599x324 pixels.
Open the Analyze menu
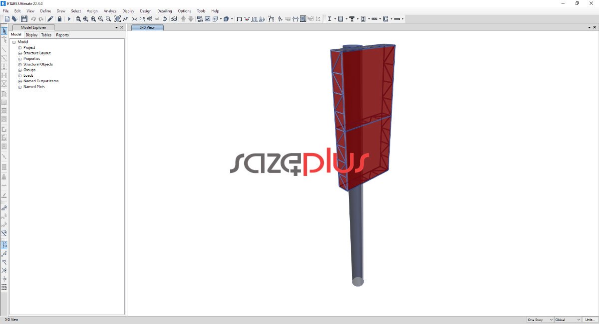coord(110,11)
